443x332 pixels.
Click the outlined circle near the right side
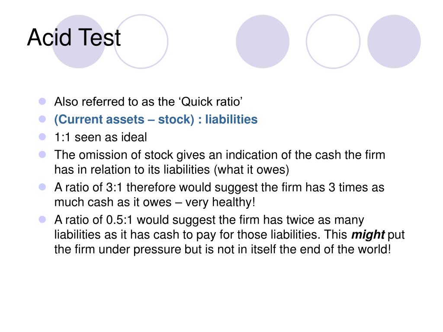tap(333, 41)
